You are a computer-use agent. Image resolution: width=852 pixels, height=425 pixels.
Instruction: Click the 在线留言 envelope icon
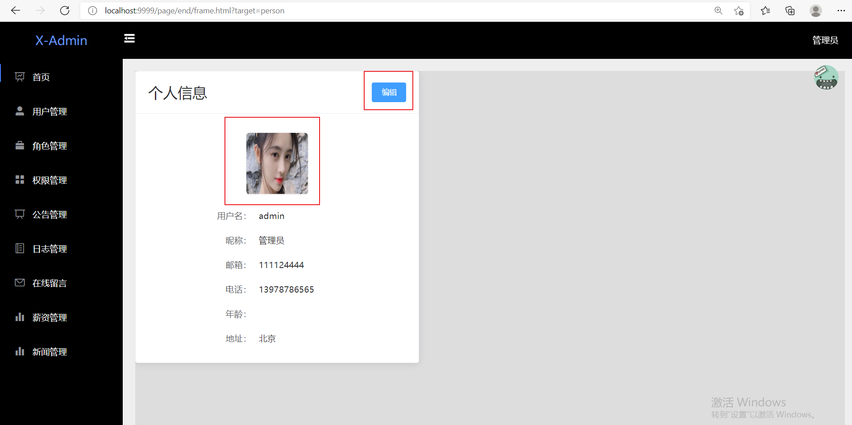click(x=20, y=283)
